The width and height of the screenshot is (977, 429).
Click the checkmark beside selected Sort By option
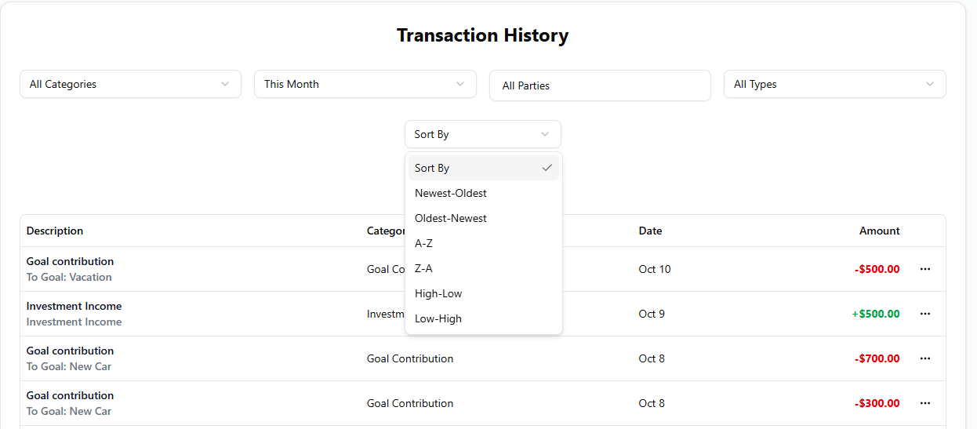point(547,168)
